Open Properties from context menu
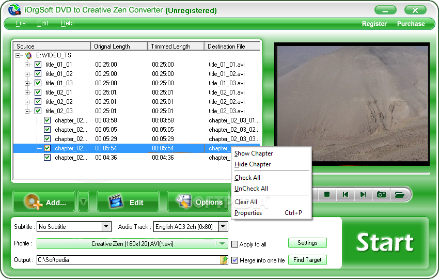 (x=272, y=213)
